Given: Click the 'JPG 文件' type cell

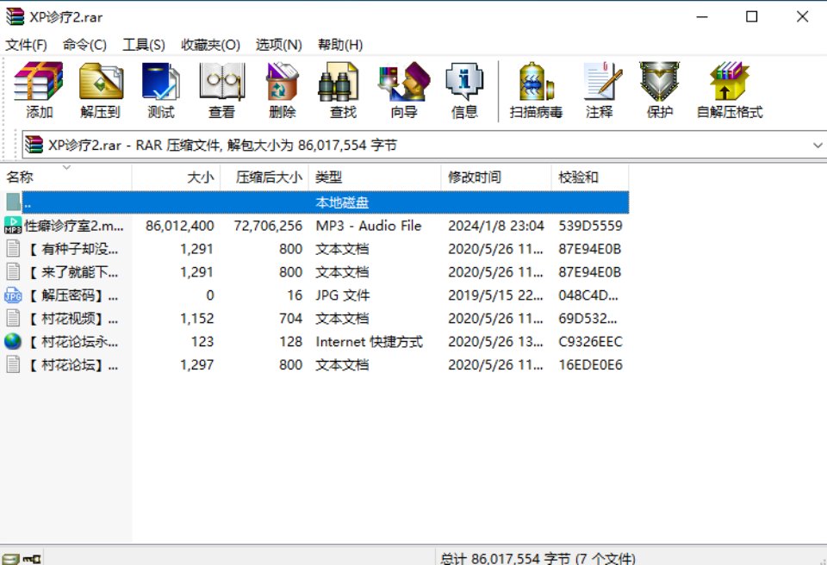Looking at the screenshot, I should [x=342, y=295].
